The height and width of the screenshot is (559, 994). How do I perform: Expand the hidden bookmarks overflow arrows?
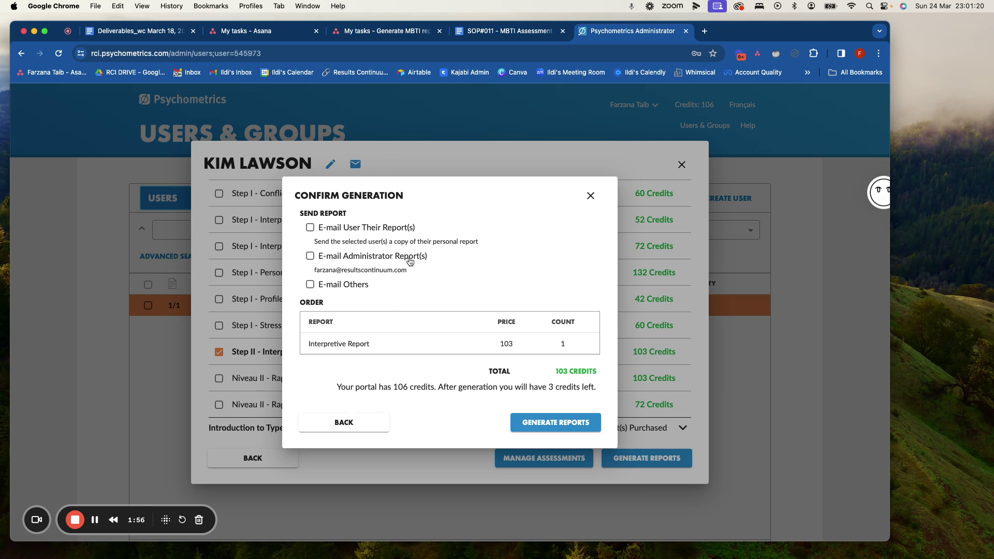click(807, 72)
